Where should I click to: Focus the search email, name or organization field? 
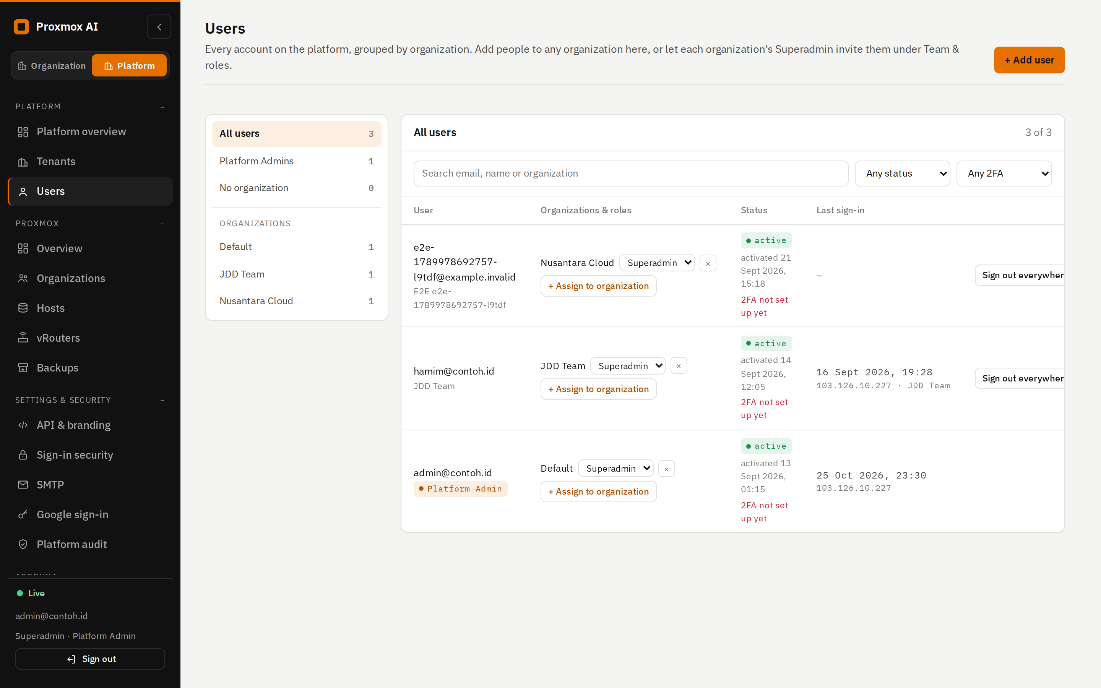click(630, 174)
